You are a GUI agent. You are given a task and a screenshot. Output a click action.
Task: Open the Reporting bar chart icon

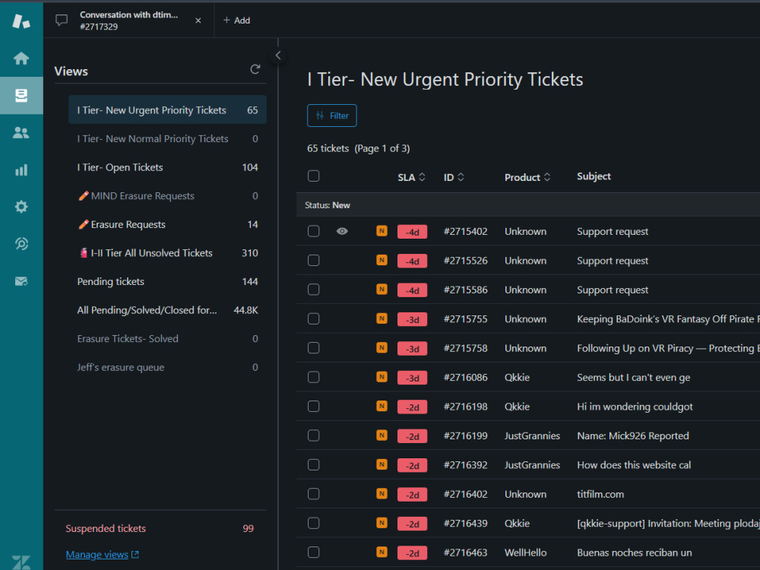coord(21,169)
